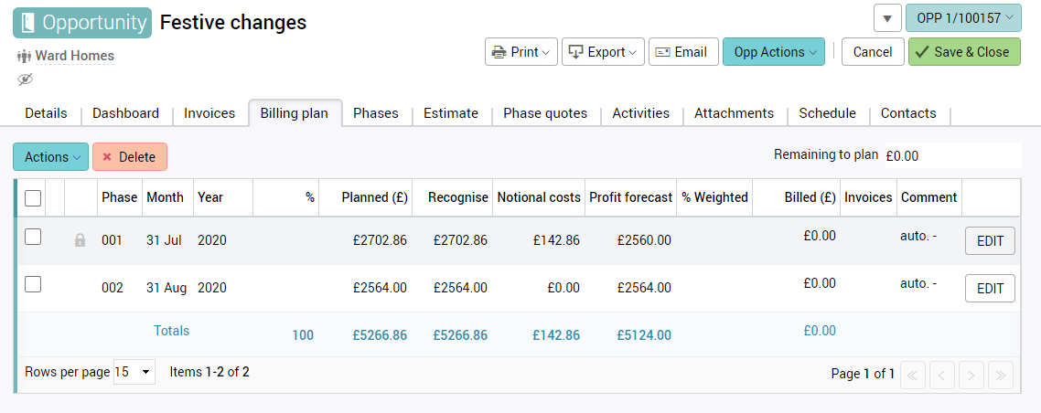Open the Print options

click(x=520, y=52)
